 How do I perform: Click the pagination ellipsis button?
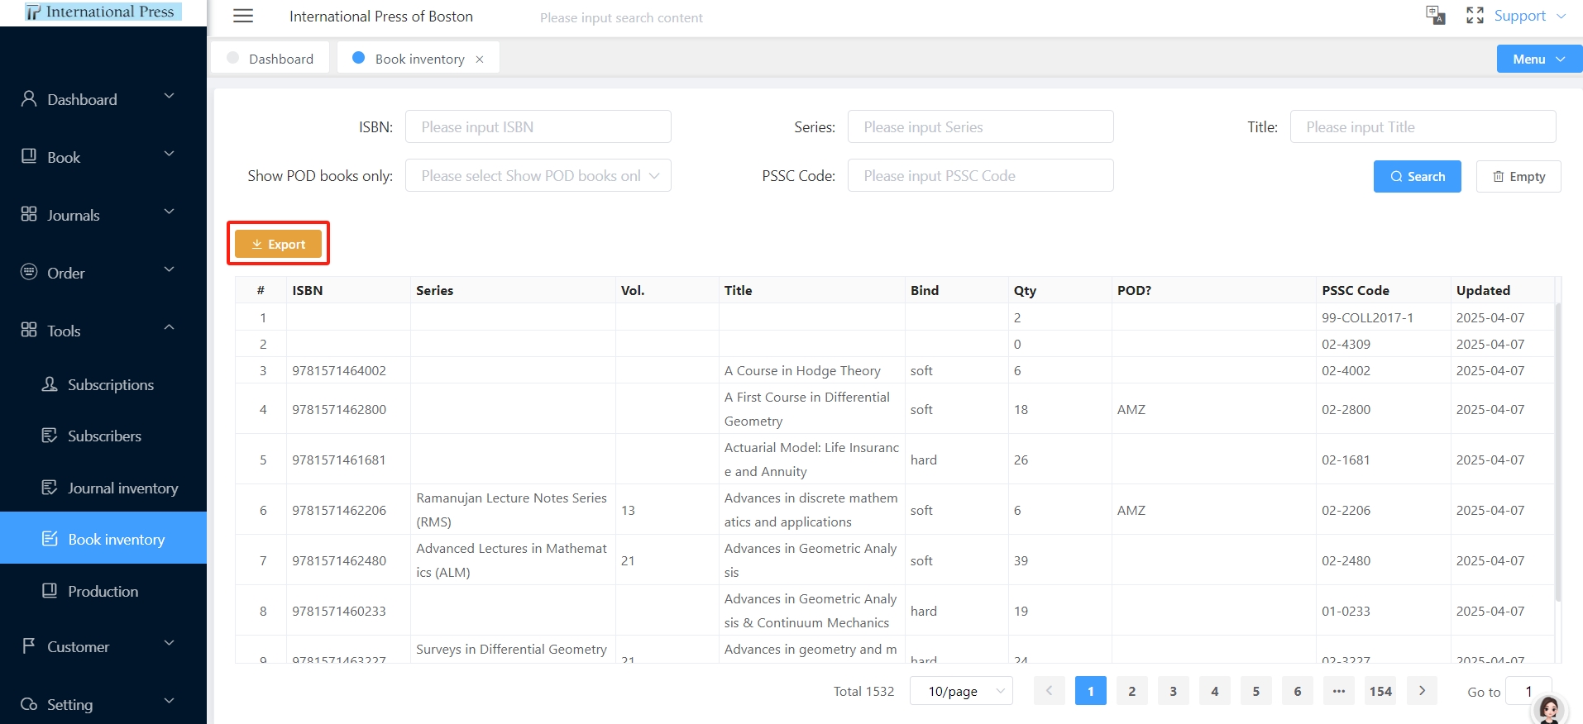pos(1339,691)
